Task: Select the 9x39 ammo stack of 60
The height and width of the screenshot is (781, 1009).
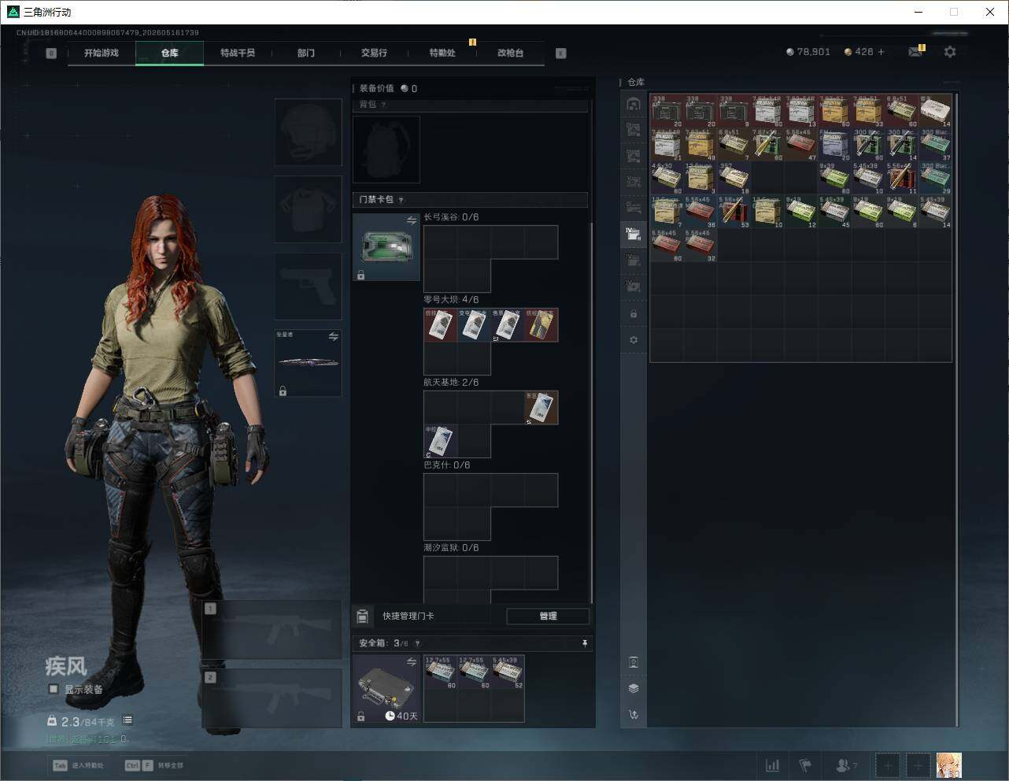Action: click(x=834, y=179)
